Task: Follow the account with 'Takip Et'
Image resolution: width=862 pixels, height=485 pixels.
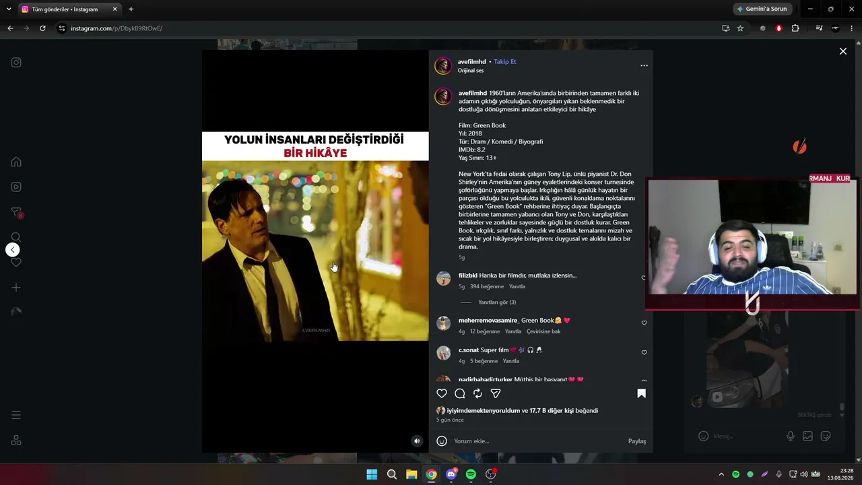Action: tap(505, 61)
